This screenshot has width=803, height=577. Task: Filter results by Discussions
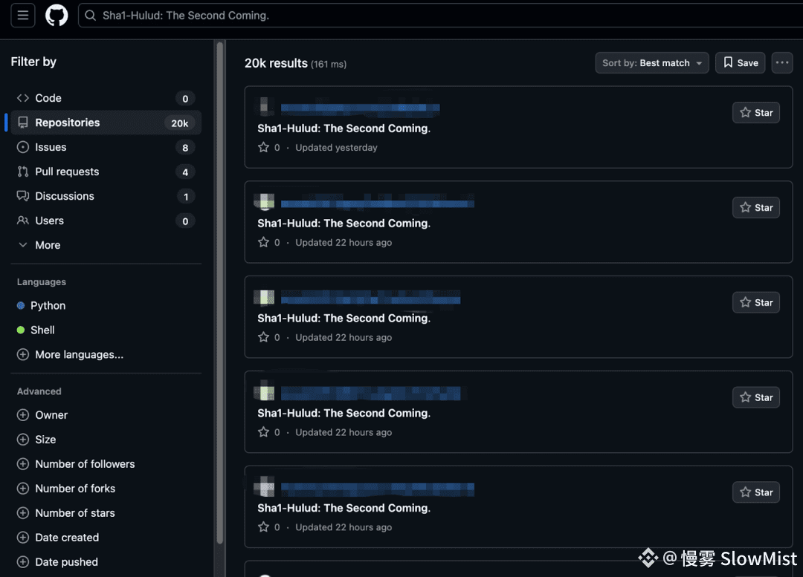[106, 197]
